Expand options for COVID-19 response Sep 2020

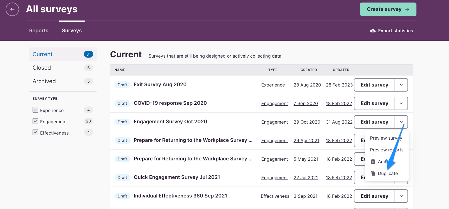tap(401, 103)
